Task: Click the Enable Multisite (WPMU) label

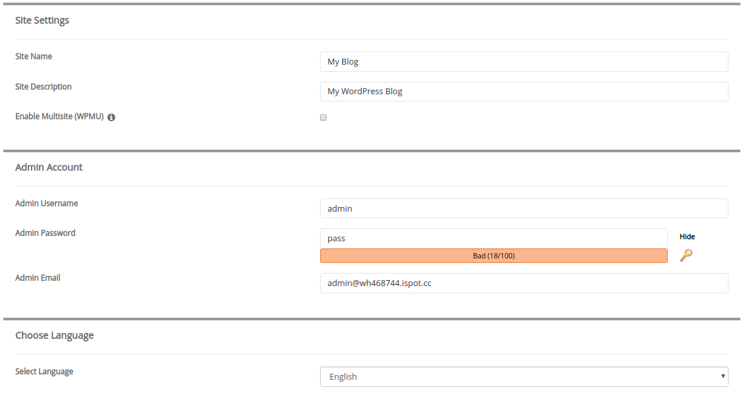Action: tap(59, 117)
